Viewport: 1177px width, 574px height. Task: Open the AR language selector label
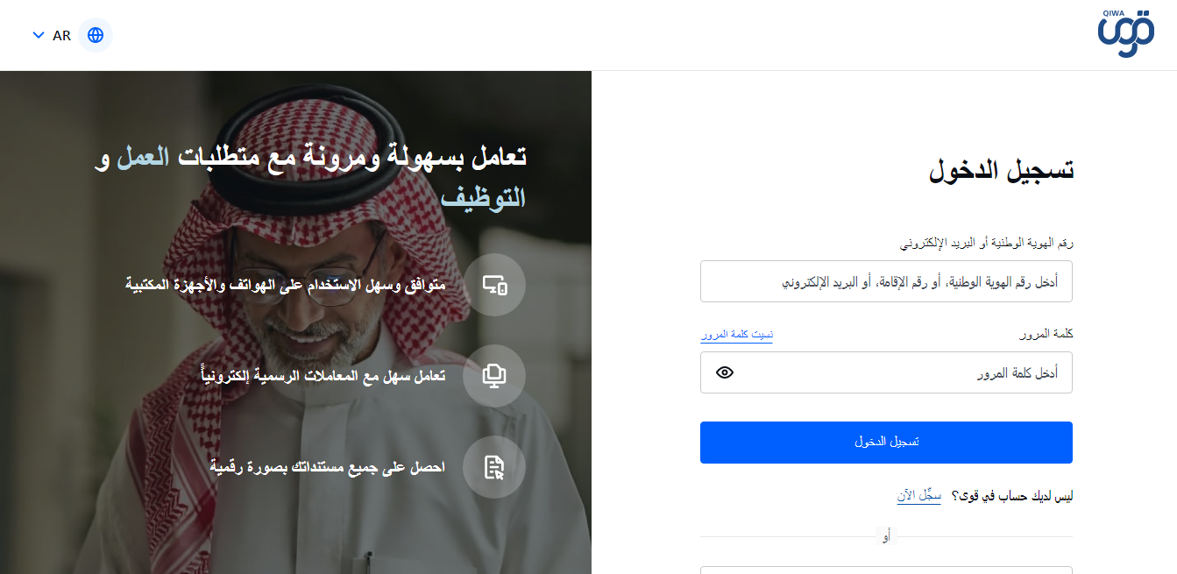point(61,36)
